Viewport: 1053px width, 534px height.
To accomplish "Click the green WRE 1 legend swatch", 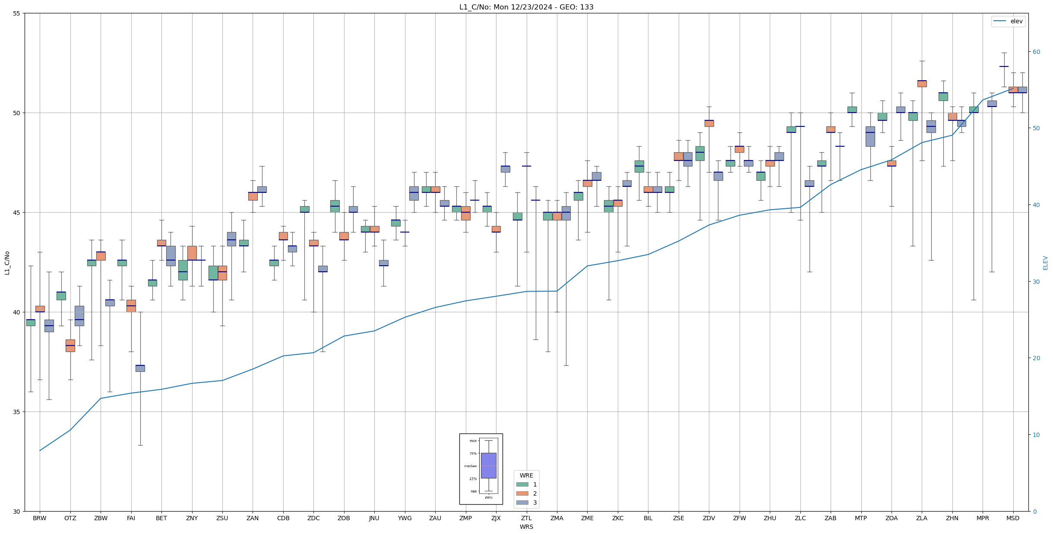I will coord(522,484).
